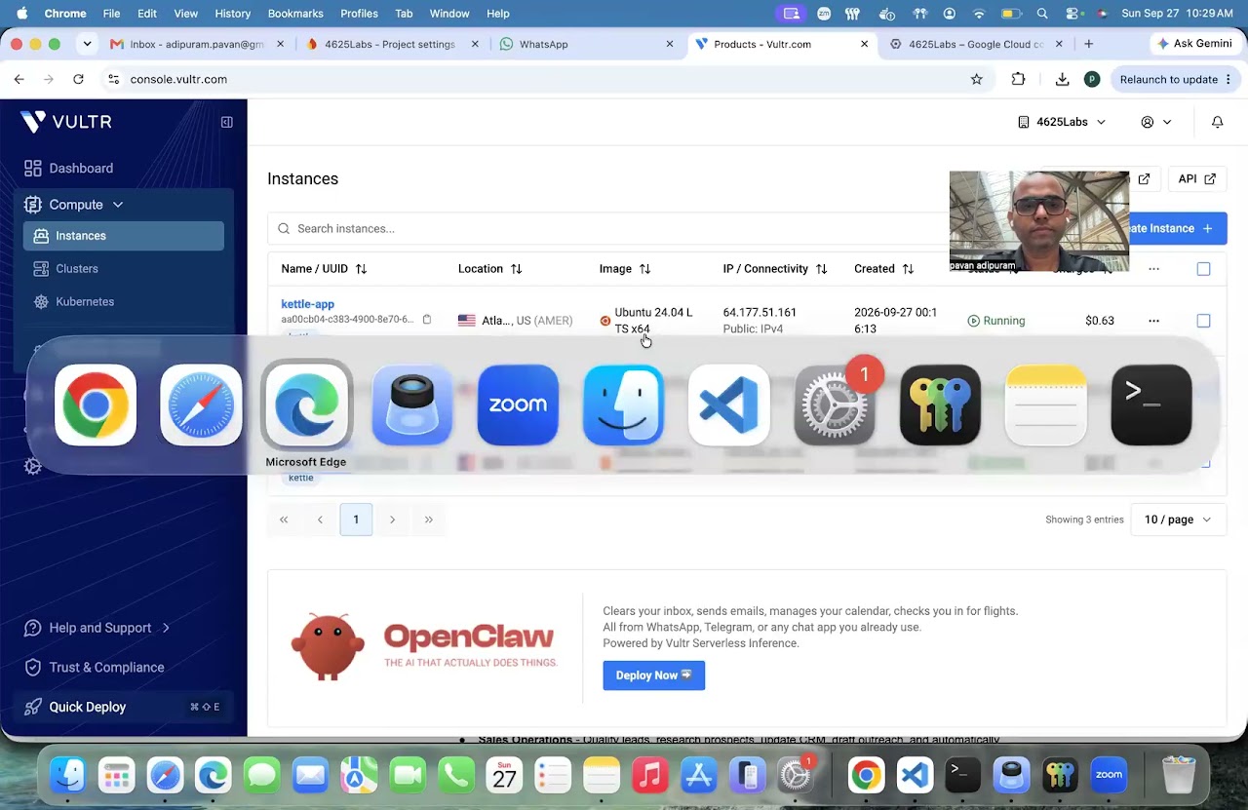The image size is (1248, 810).
Task: Toggle the select-all instances checkbox
Action: pyautogui.click(x=1203, y=269)
